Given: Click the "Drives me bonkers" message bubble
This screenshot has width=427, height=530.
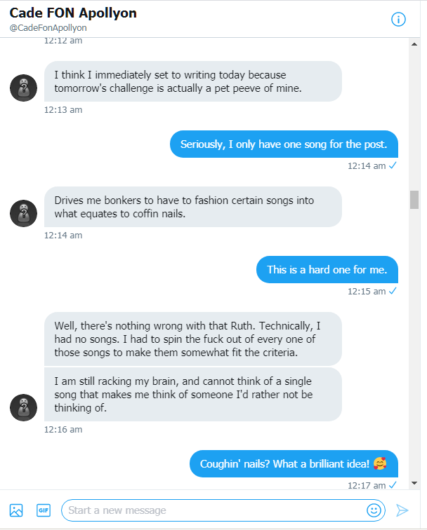Looking at the screenshot, I should click(192, 207).
